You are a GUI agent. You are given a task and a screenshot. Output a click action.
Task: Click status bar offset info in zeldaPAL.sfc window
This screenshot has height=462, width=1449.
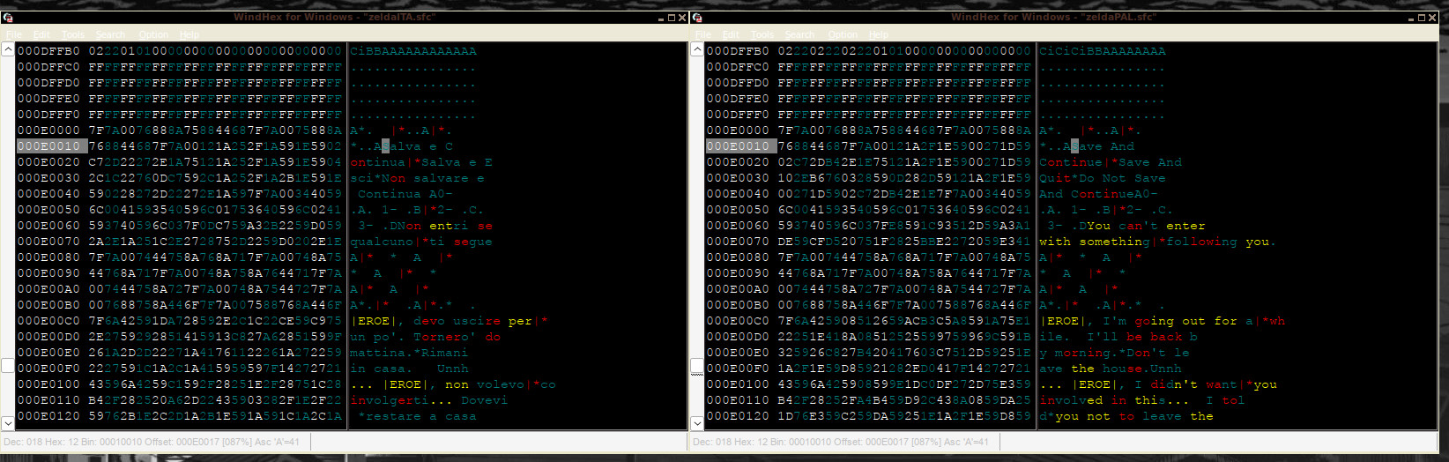pos(844,442)
